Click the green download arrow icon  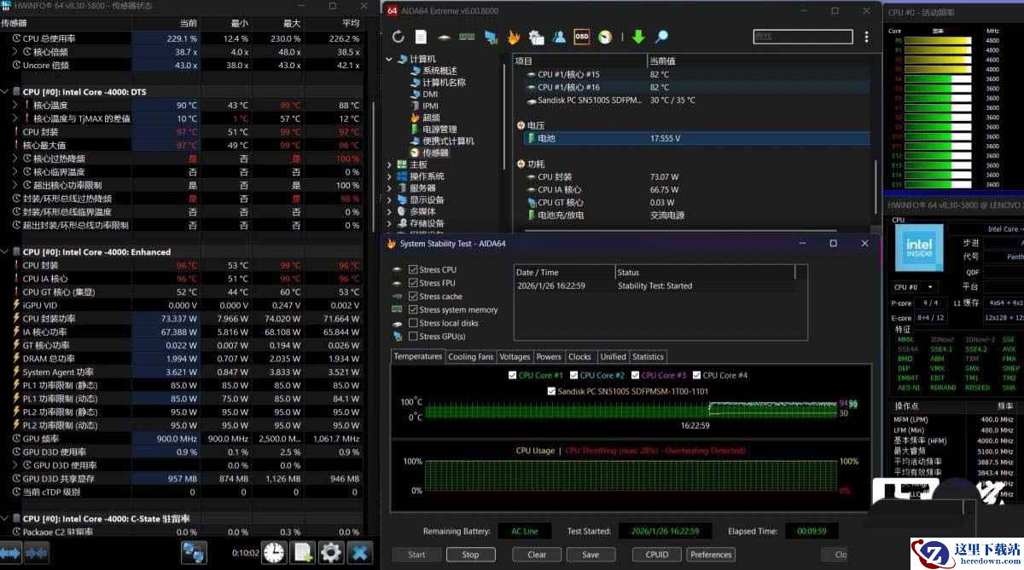point(638,37)
